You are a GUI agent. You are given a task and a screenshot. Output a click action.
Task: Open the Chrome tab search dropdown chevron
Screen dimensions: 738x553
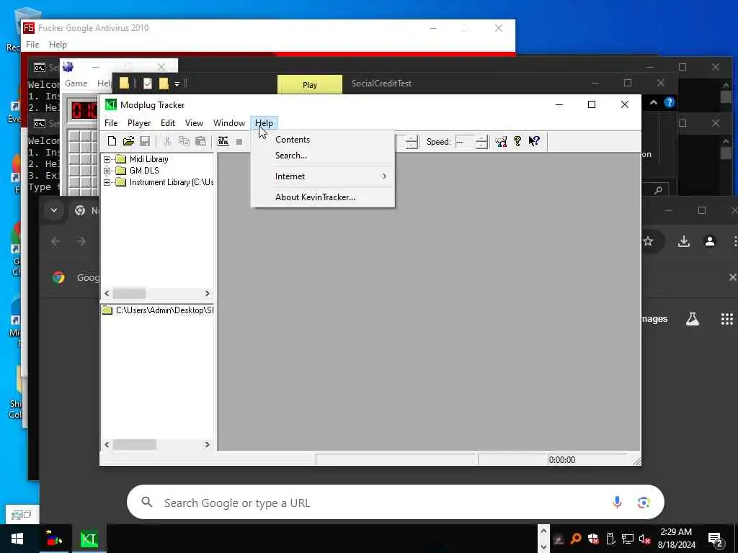pos(53,210)
